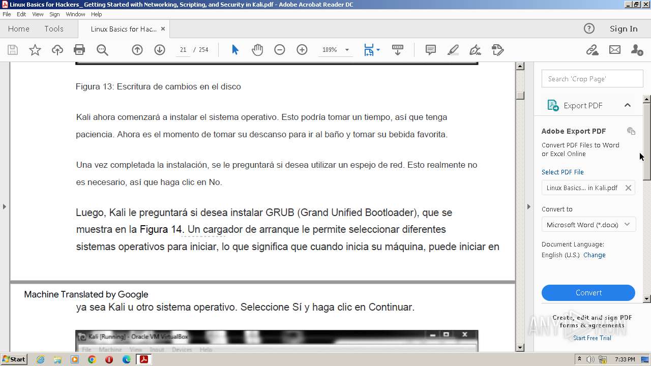The image size is (651, 366).
Task: Open the more tools stamp icon
Action: 498,50
